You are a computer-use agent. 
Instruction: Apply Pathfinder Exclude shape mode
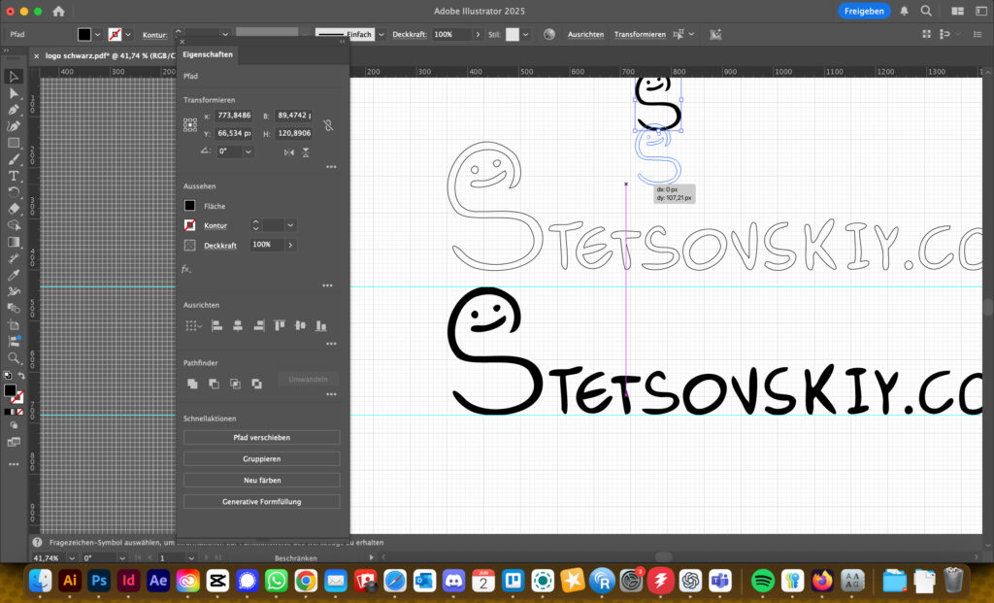(256, 384)
